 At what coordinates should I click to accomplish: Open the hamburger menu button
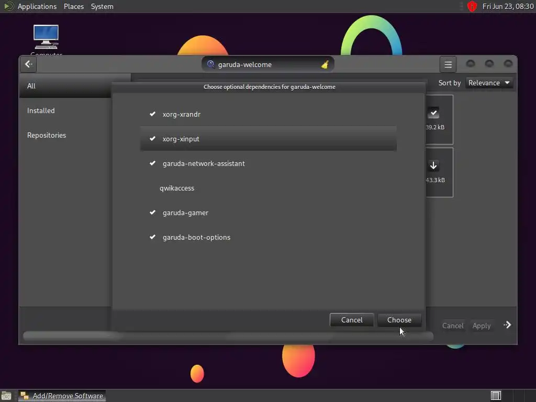(448, 64)
